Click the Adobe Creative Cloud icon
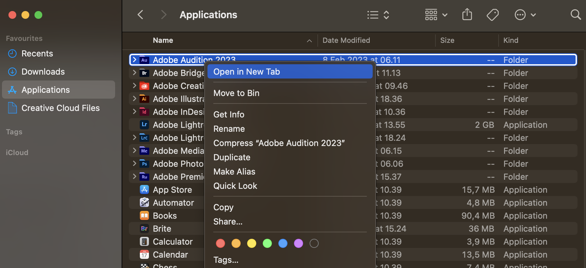Image resolution: width=586 pixels, height=268 pixels. click(144, 86)
